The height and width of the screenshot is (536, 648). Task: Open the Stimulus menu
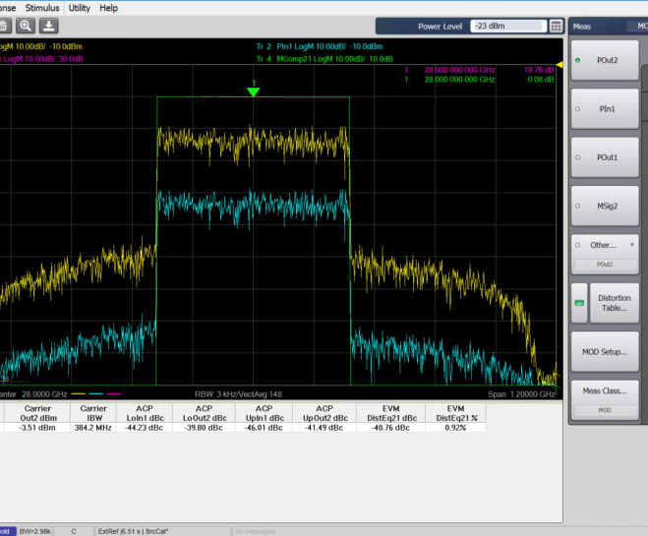click(x=42, y=8)
